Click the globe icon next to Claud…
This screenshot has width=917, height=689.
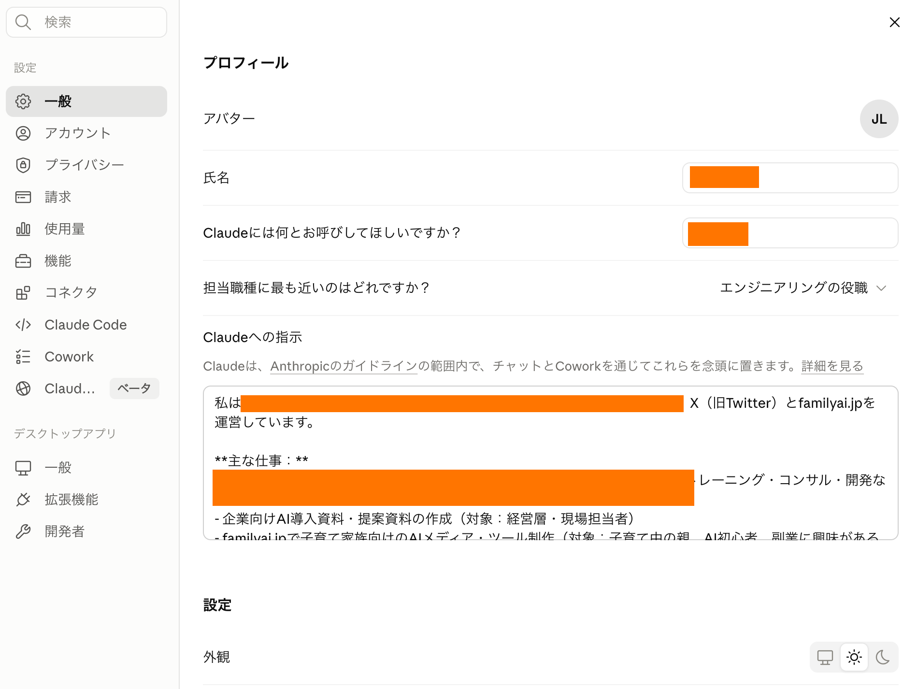click(23, 388)
